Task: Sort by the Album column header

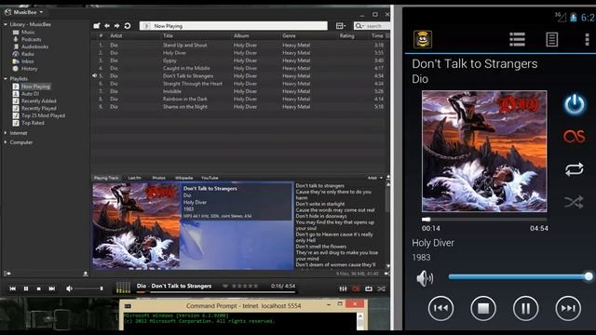Action: [x=241, y=35]
